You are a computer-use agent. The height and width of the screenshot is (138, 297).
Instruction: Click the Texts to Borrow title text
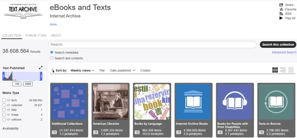270,124
